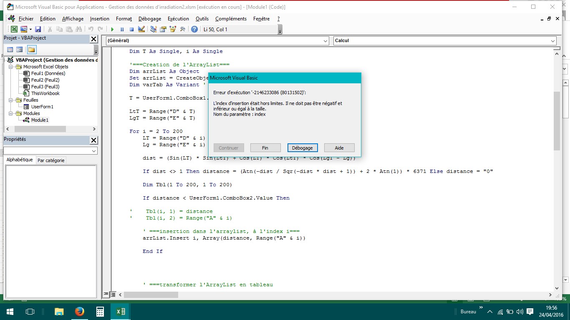Open the (Général) object dropdown
The image size is (570, 320).
coord(325,41)
